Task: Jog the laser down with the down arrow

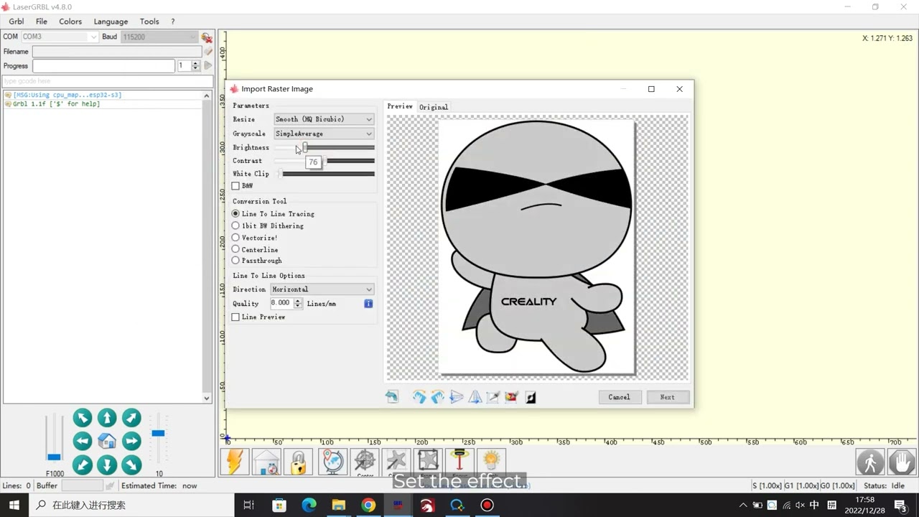Action: 107,465
